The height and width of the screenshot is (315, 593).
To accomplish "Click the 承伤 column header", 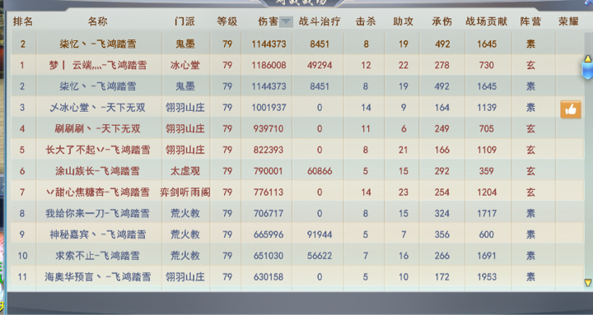I will [x=441, y=21].
